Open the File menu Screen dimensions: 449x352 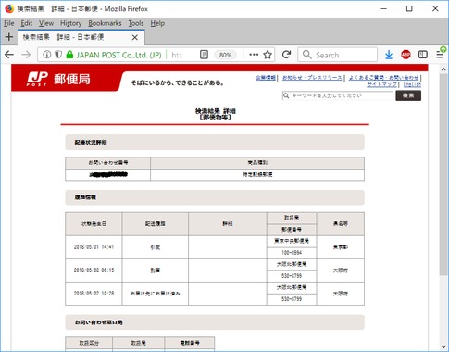tap(9, 23)
